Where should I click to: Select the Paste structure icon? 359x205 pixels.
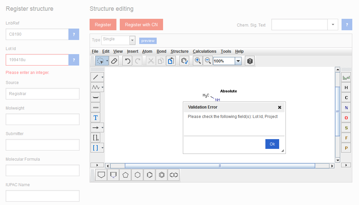click(171, 60)
